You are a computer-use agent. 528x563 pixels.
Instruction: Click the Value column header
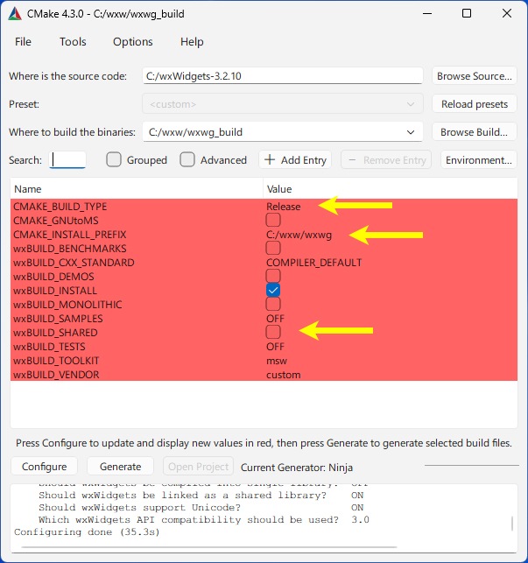pyautogui.click(x=390, y=189)
